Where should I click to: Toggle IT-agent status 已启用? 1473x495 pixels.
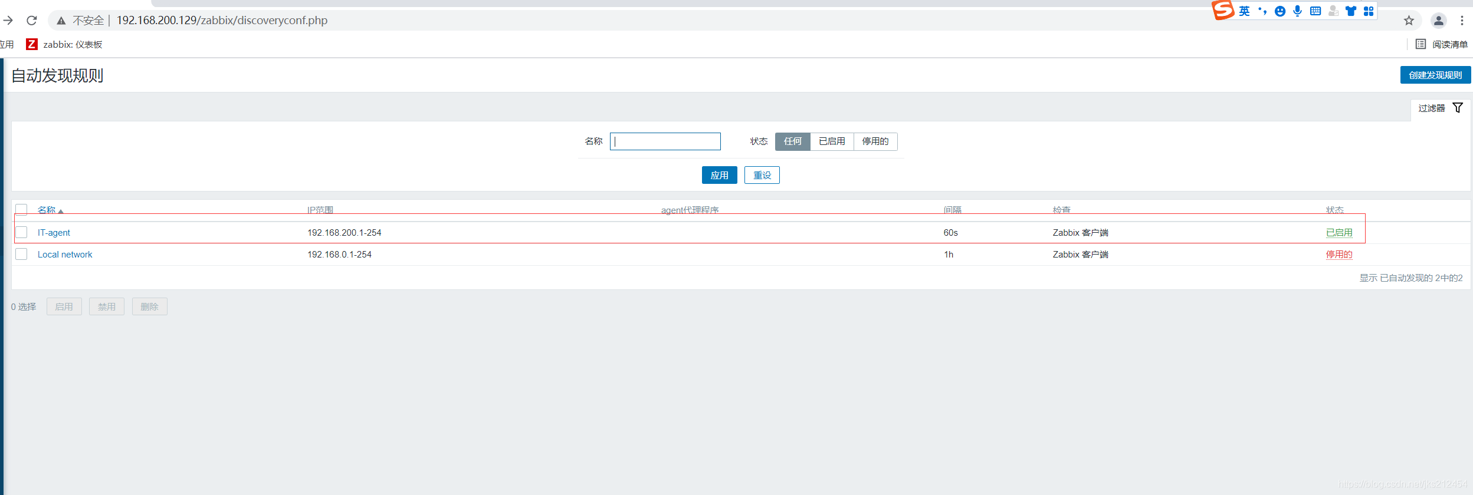point(1339,233)
